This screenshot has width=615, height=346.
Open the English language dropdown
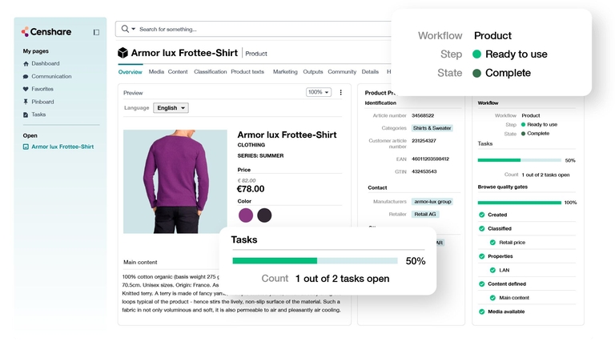click(x=171, y=108)
